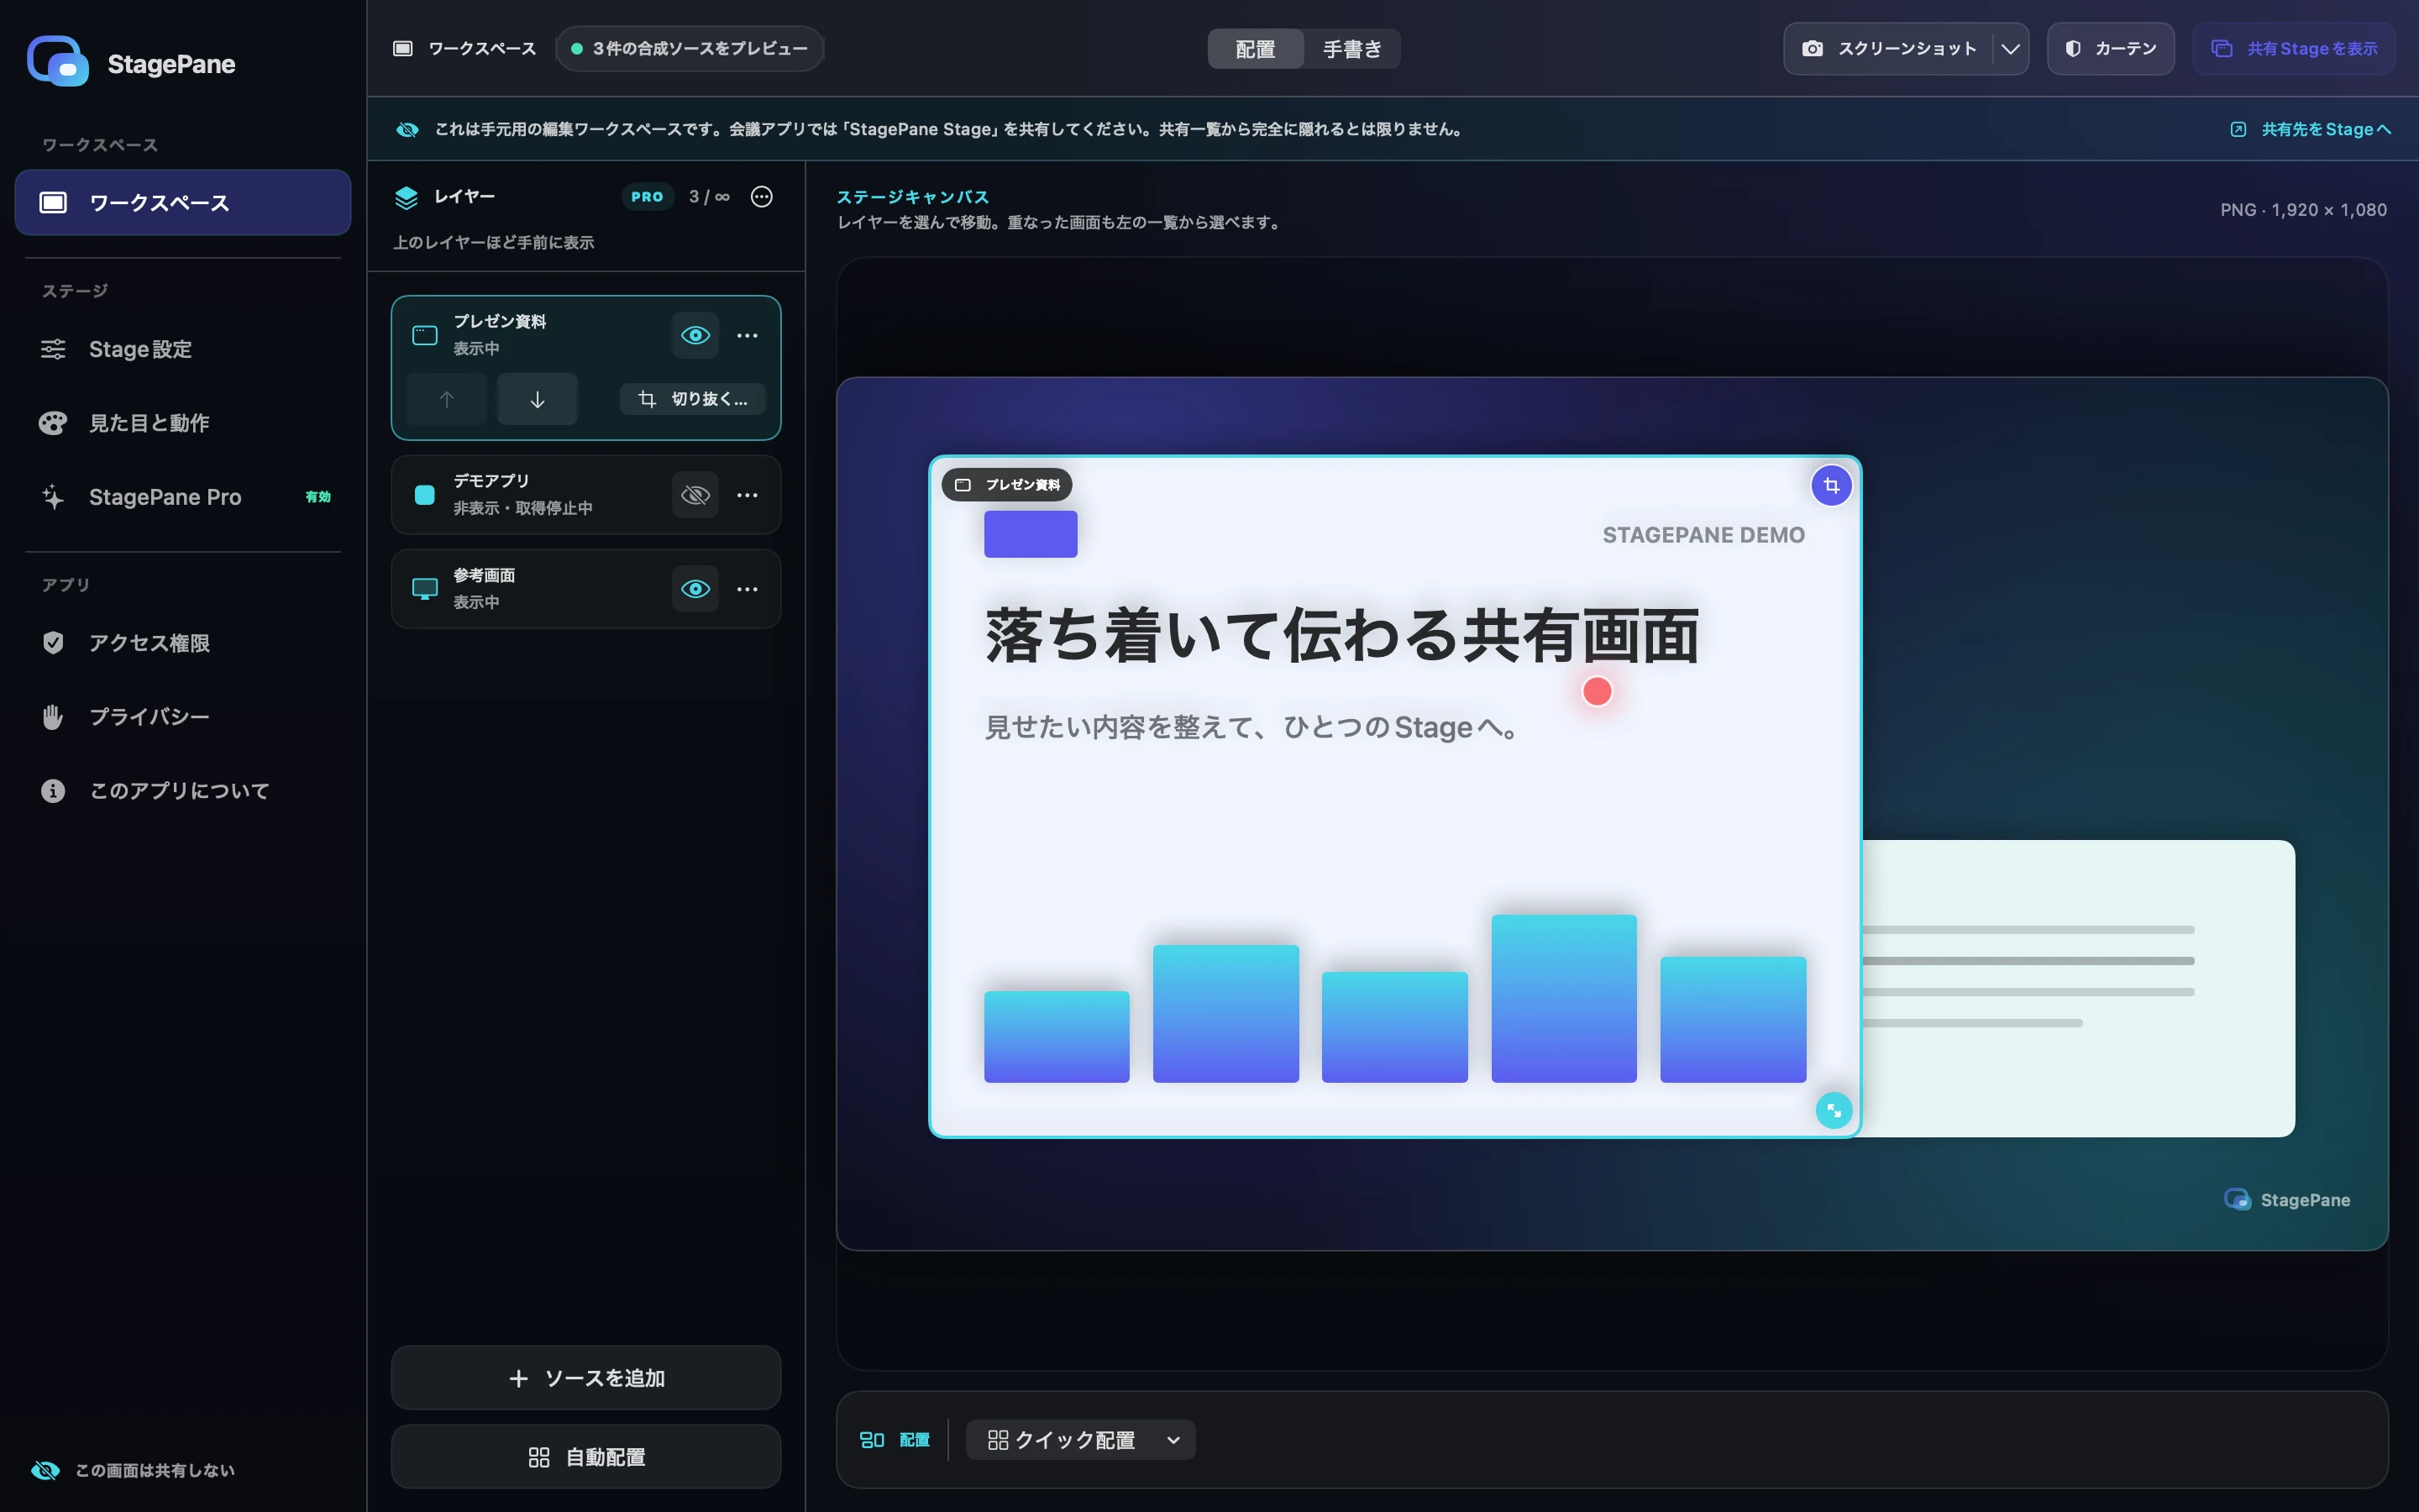Click the ソースを追加 button

tap(585, 1378)
